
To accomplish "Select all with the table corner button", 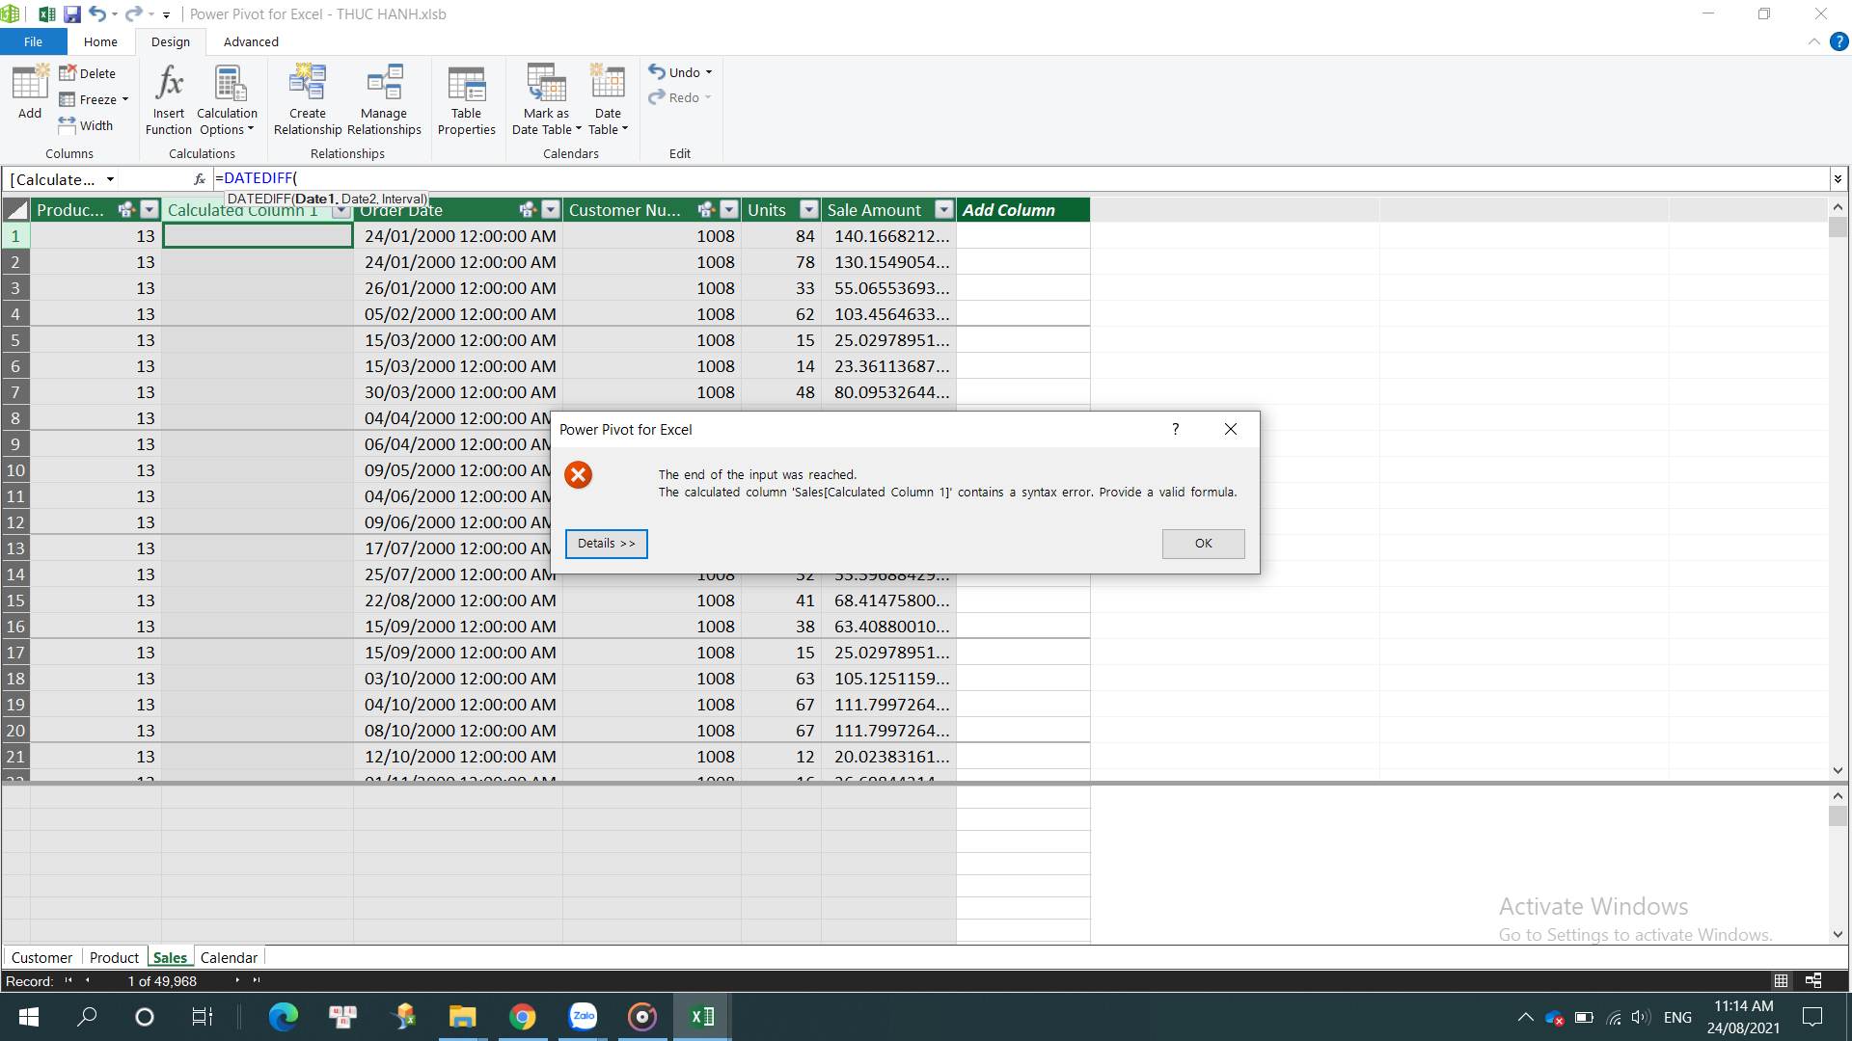I will (x=15, y=210).
